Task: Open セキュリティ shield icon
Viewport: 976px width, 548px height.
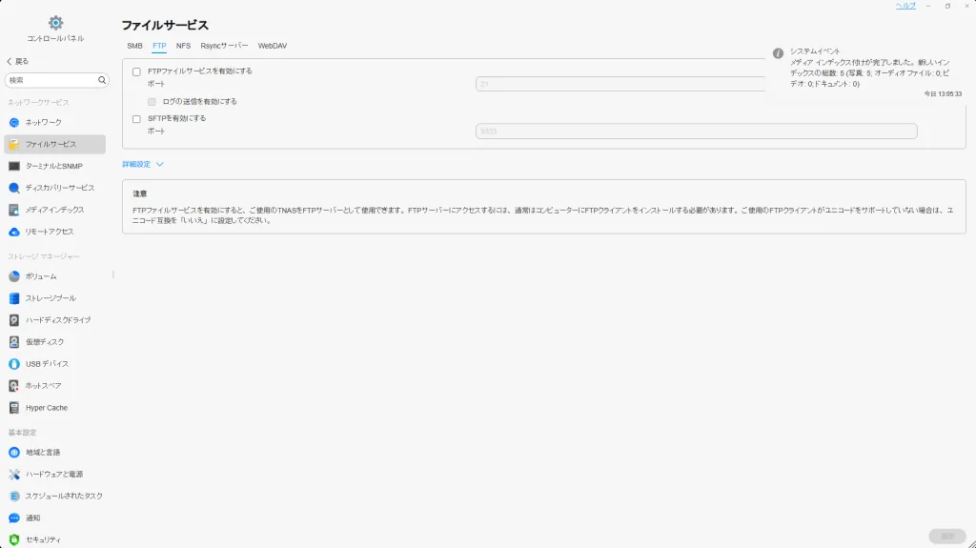Action: click(13, 540)
